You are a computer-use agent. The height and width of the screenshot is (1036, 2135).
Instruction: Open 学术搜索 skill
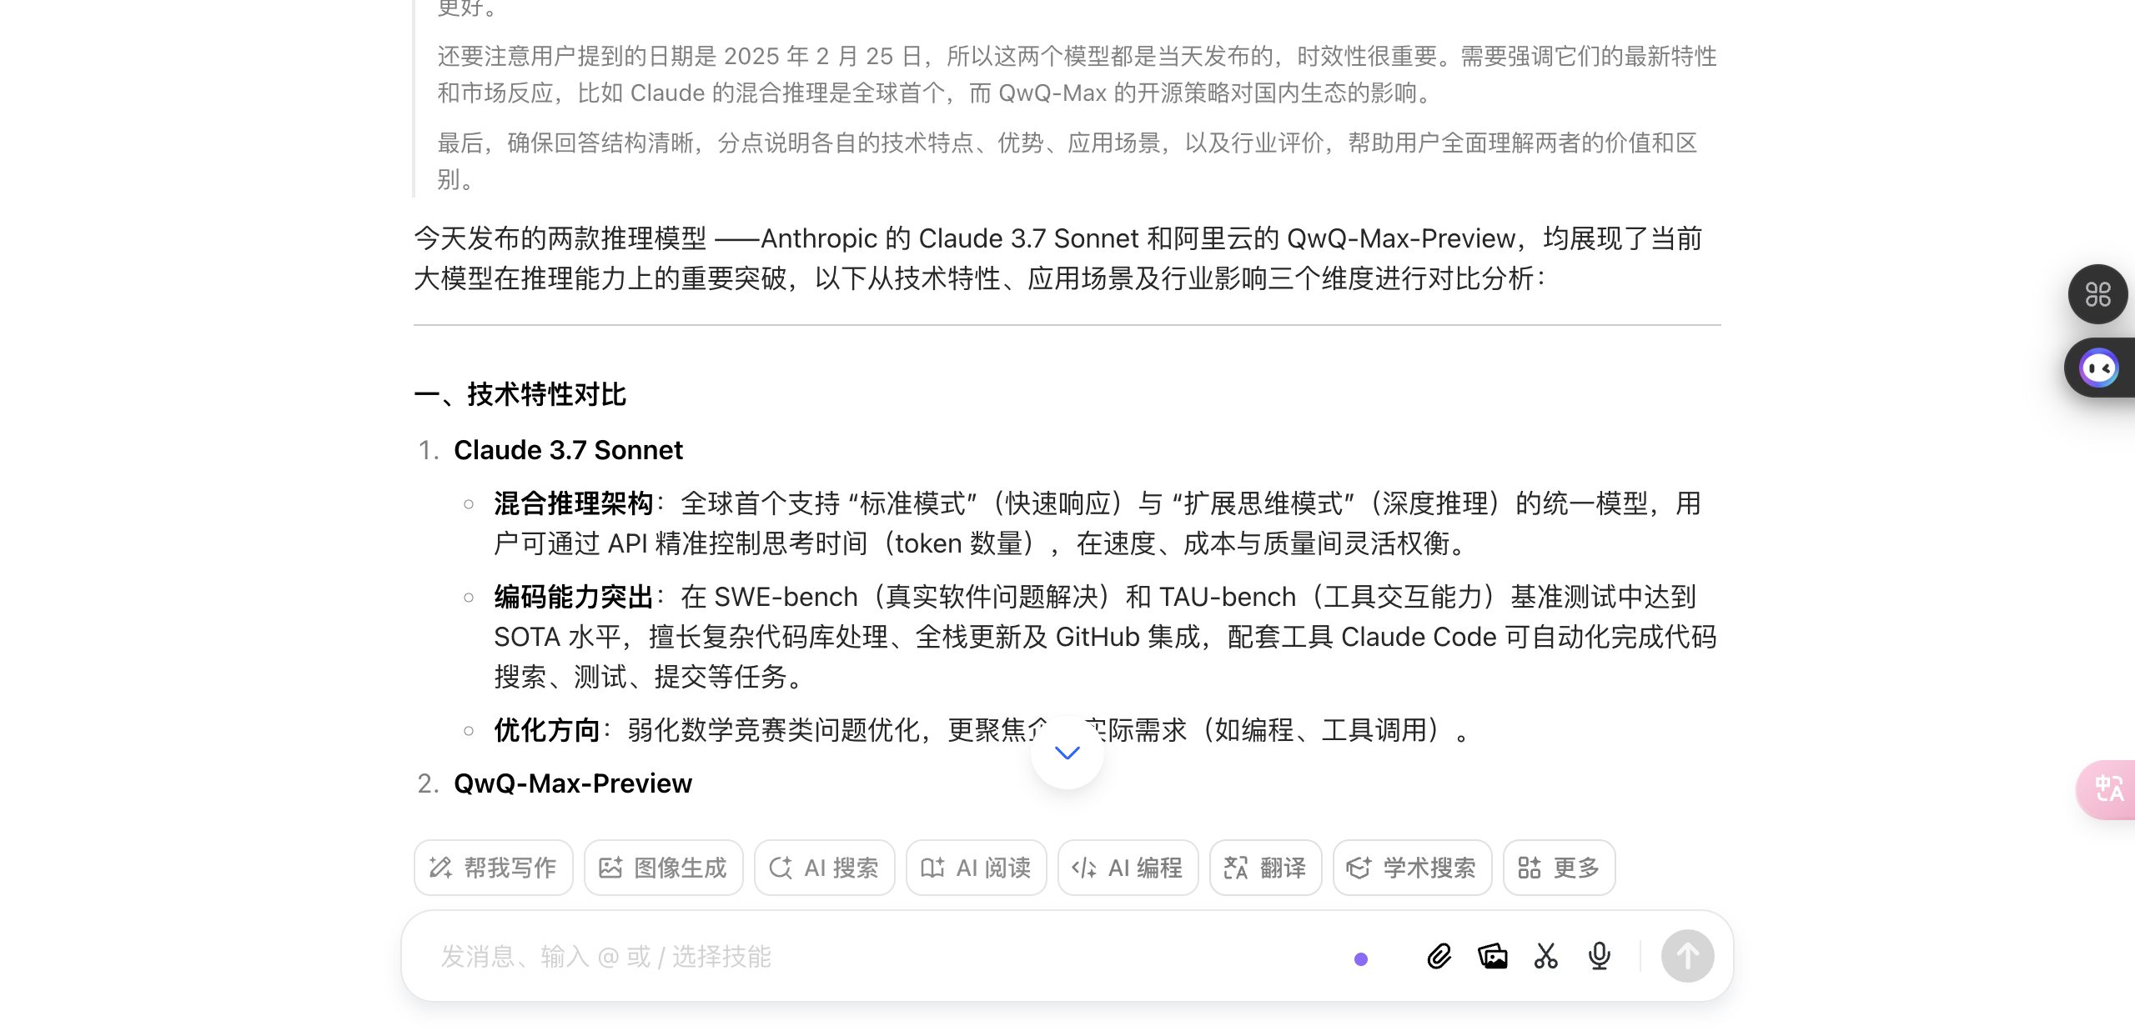click(1413, 868)
